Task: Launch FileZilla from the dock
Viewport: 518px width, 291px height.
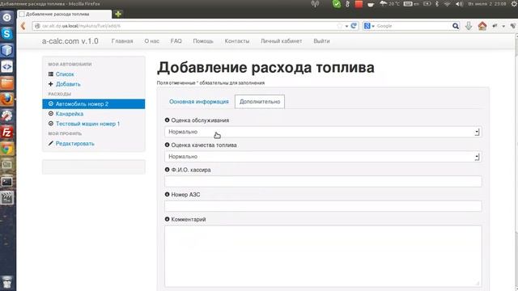Action: [7, 133]
